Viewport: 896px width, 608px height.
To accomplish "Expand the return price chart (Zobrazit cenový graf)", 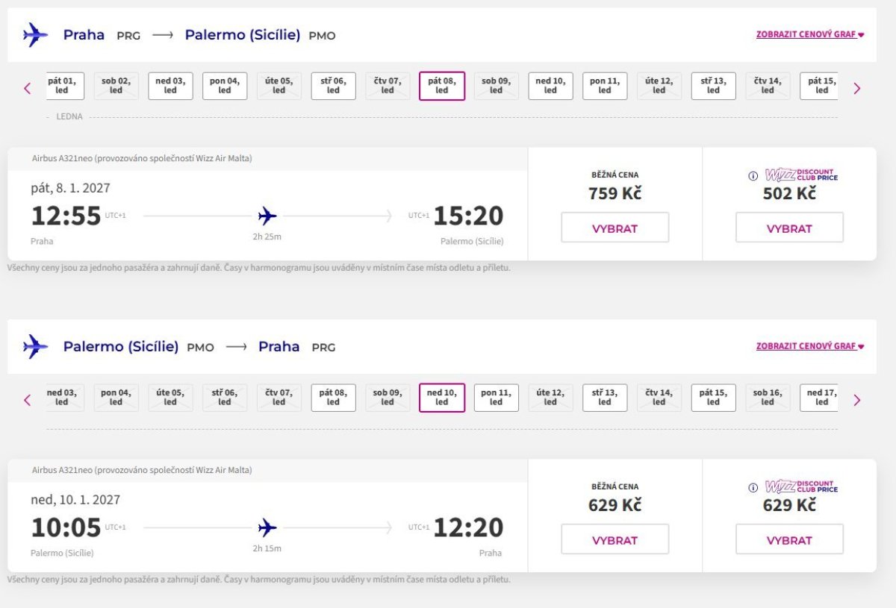I will point(809,346).
